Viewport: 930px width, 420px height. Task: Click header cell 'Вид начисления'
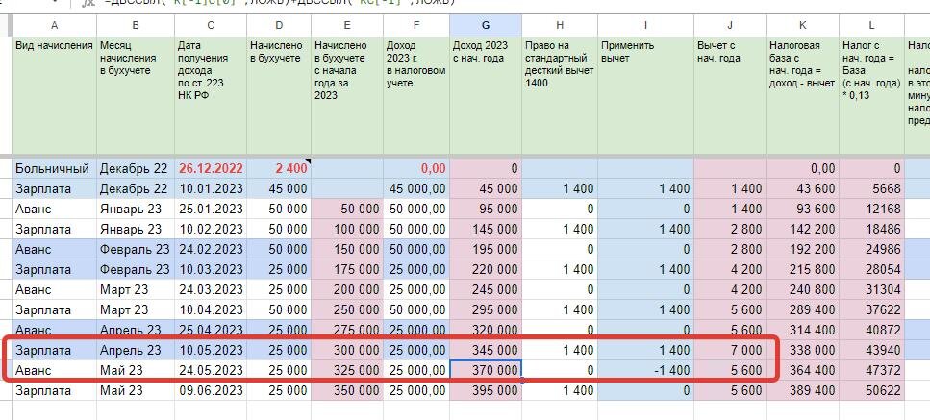coord(54,95)
